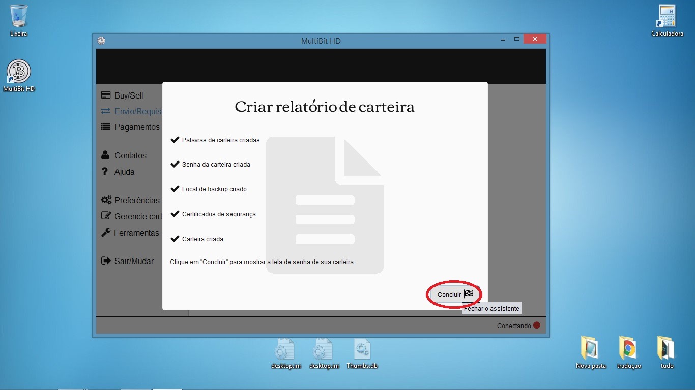The height and width of the screenshot is (390, 695).
Task: Open Pagamentos list icon in sidebar
Action: pyautogui.click(x=106, y=127)
